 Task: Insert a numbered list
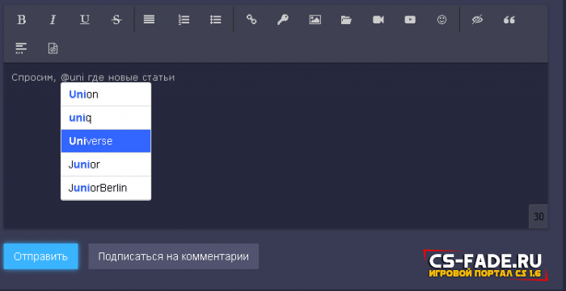(184, 20)
